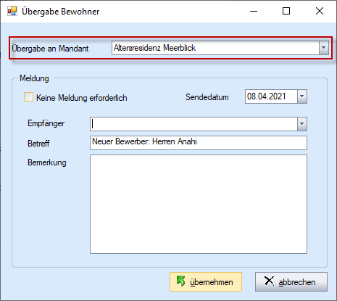
Task: Click the Keine Meldung erforderlich label text
Action: 82,98
